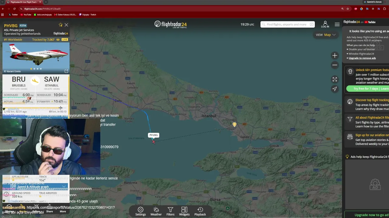Go back in browser history
The width and height of the screenshot is (389, 218).
[x=3, y=9]
